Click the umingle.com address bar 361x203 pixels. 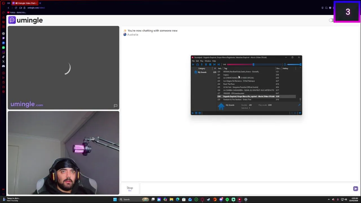pyautogui.click(x=36, y=8)
